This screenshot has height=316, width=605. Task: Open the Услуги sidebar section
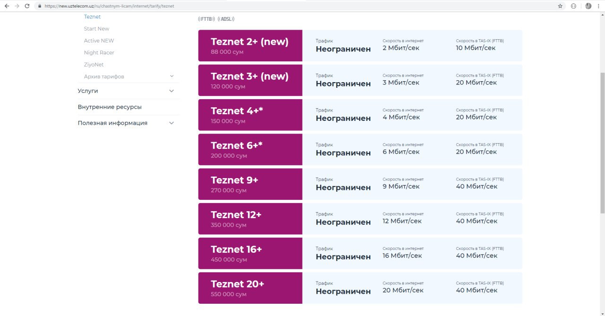88,91
